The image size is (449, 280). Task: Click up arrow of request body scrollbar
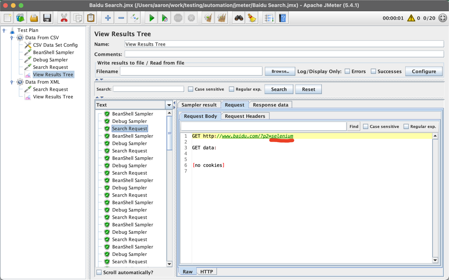(435, 136)
